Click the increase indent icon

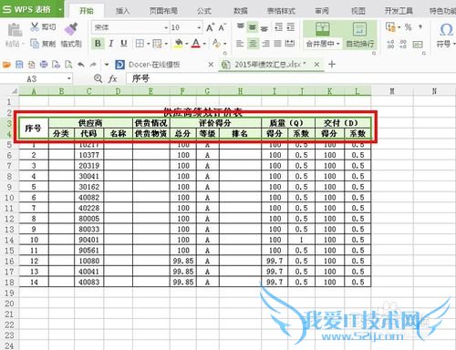(x=291, y=27)
